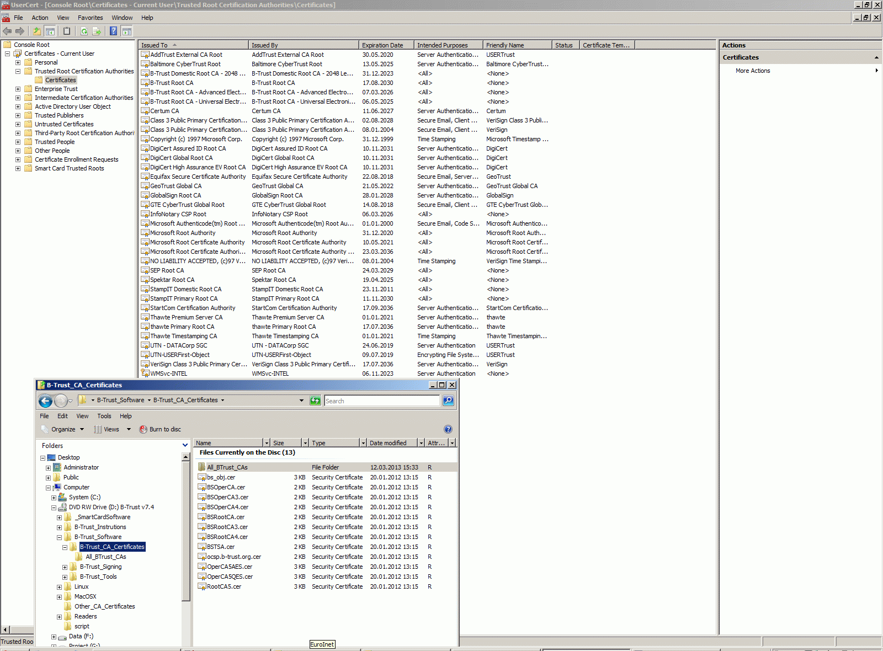The height and width of the screenshot is (651, 883).
Task: Collapse the Trusted Root Certification Authorities node
Action: 18,71
